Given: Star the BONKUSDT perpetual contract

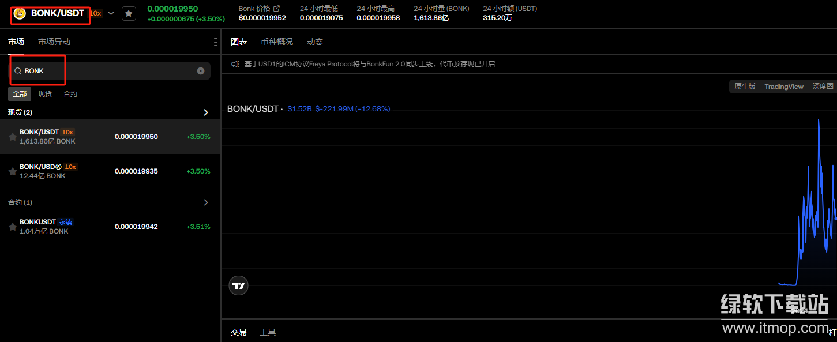Looking at the screenshot, I should [x=12, y=227].
